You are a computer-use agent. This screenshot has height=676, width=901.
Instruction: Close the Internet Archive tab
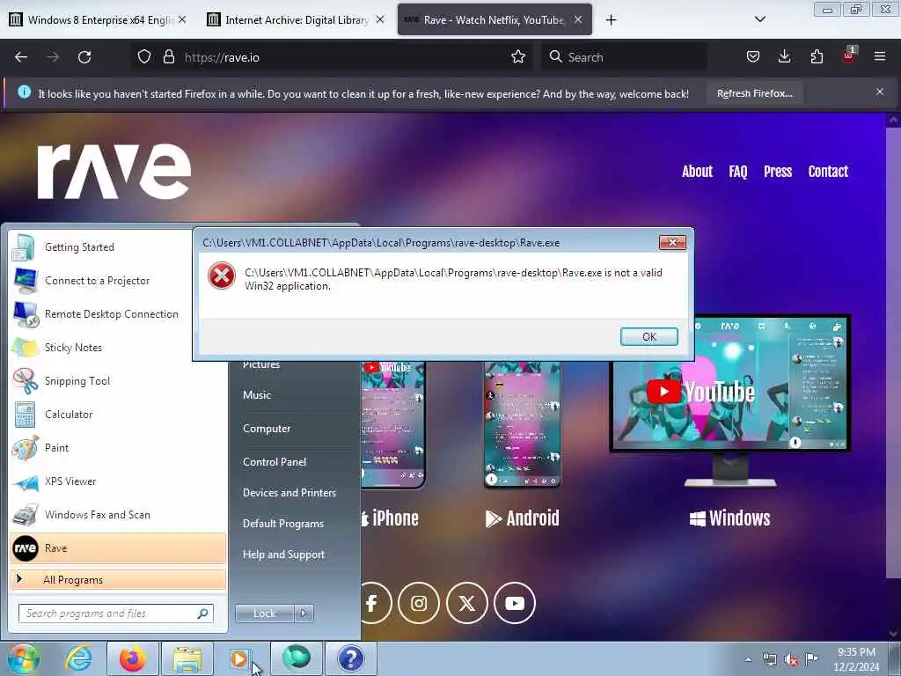(x=380, y=20)
